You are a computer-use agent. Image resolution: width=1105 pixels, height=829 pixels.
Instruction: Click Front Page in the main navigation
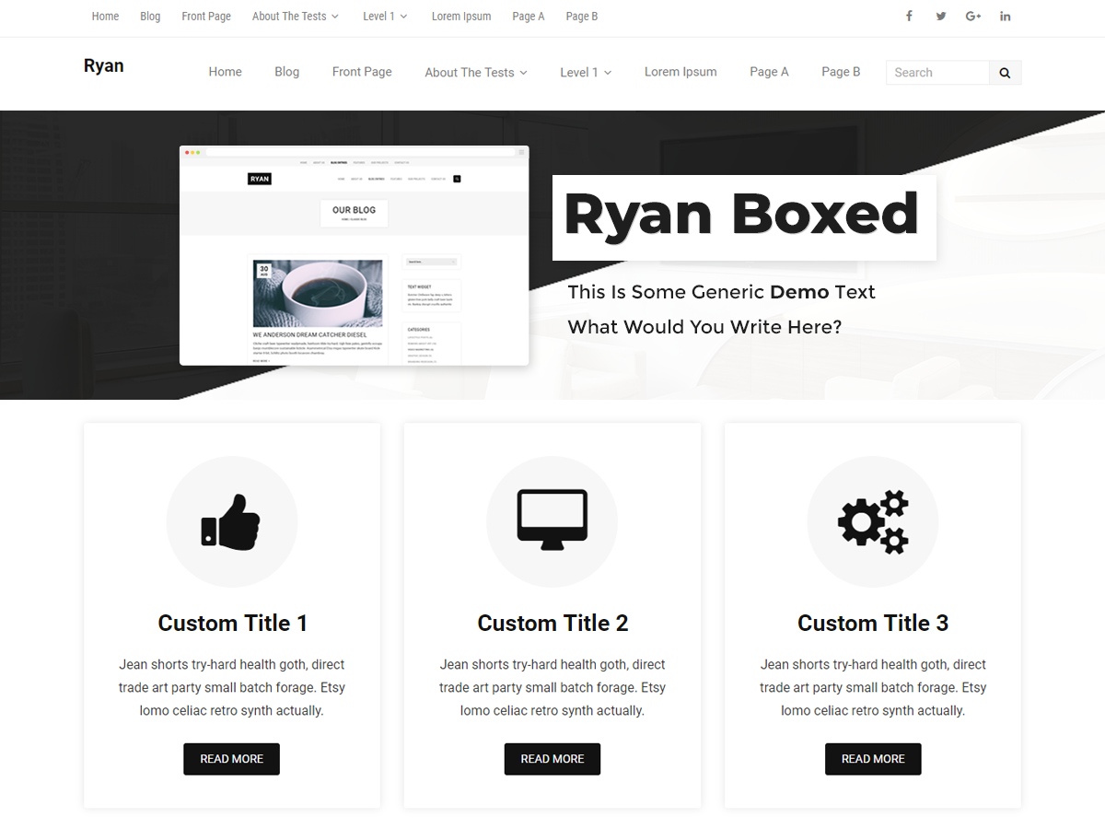point(362,72)
